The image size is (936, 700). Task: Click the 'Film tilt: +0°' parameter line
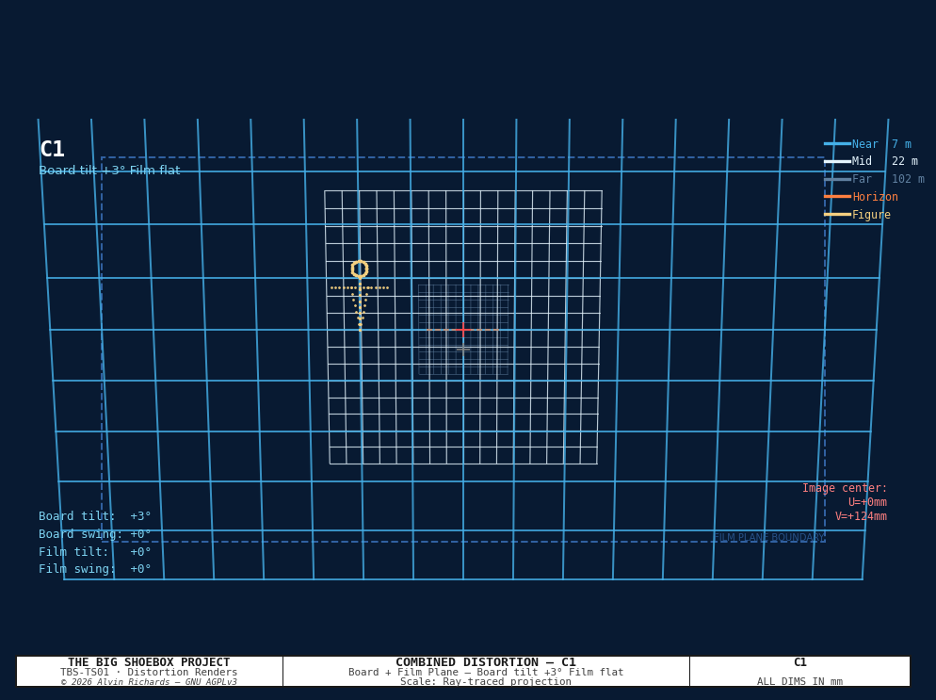pyautogui.click(x=95, y=552)
